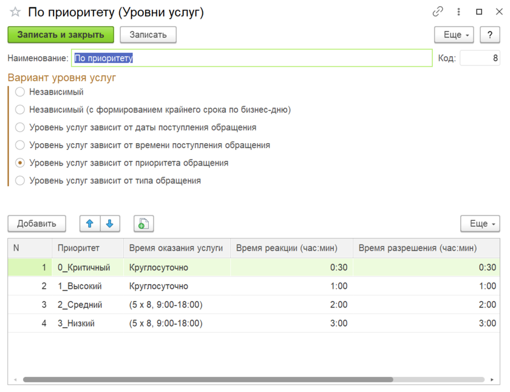Screen dimensions: 510x392
Task: Expand the top Еще dropdown menu
Action: coord(456,35)
